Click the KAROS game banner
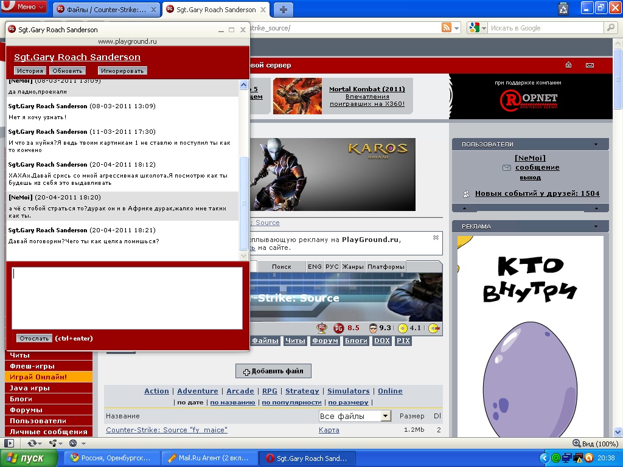 pos(333,175)
